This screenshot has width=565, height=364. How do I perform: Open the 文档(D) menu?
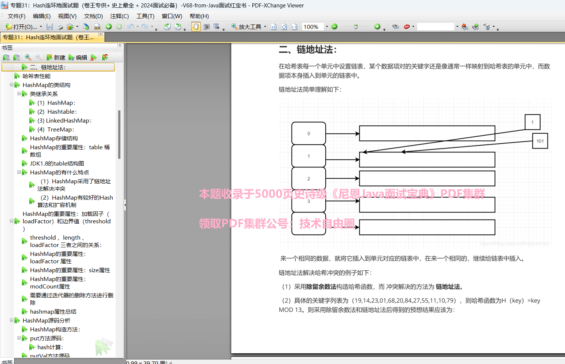click(93, 16)
